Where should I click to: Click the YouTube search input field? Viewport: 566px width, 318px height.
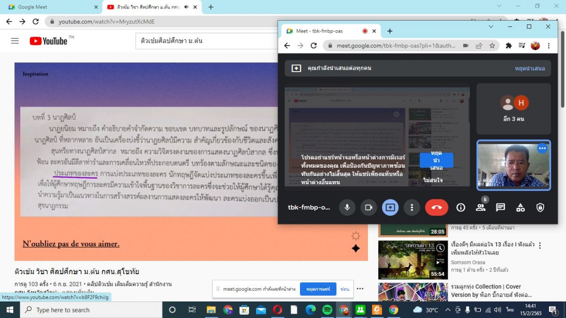208,41
